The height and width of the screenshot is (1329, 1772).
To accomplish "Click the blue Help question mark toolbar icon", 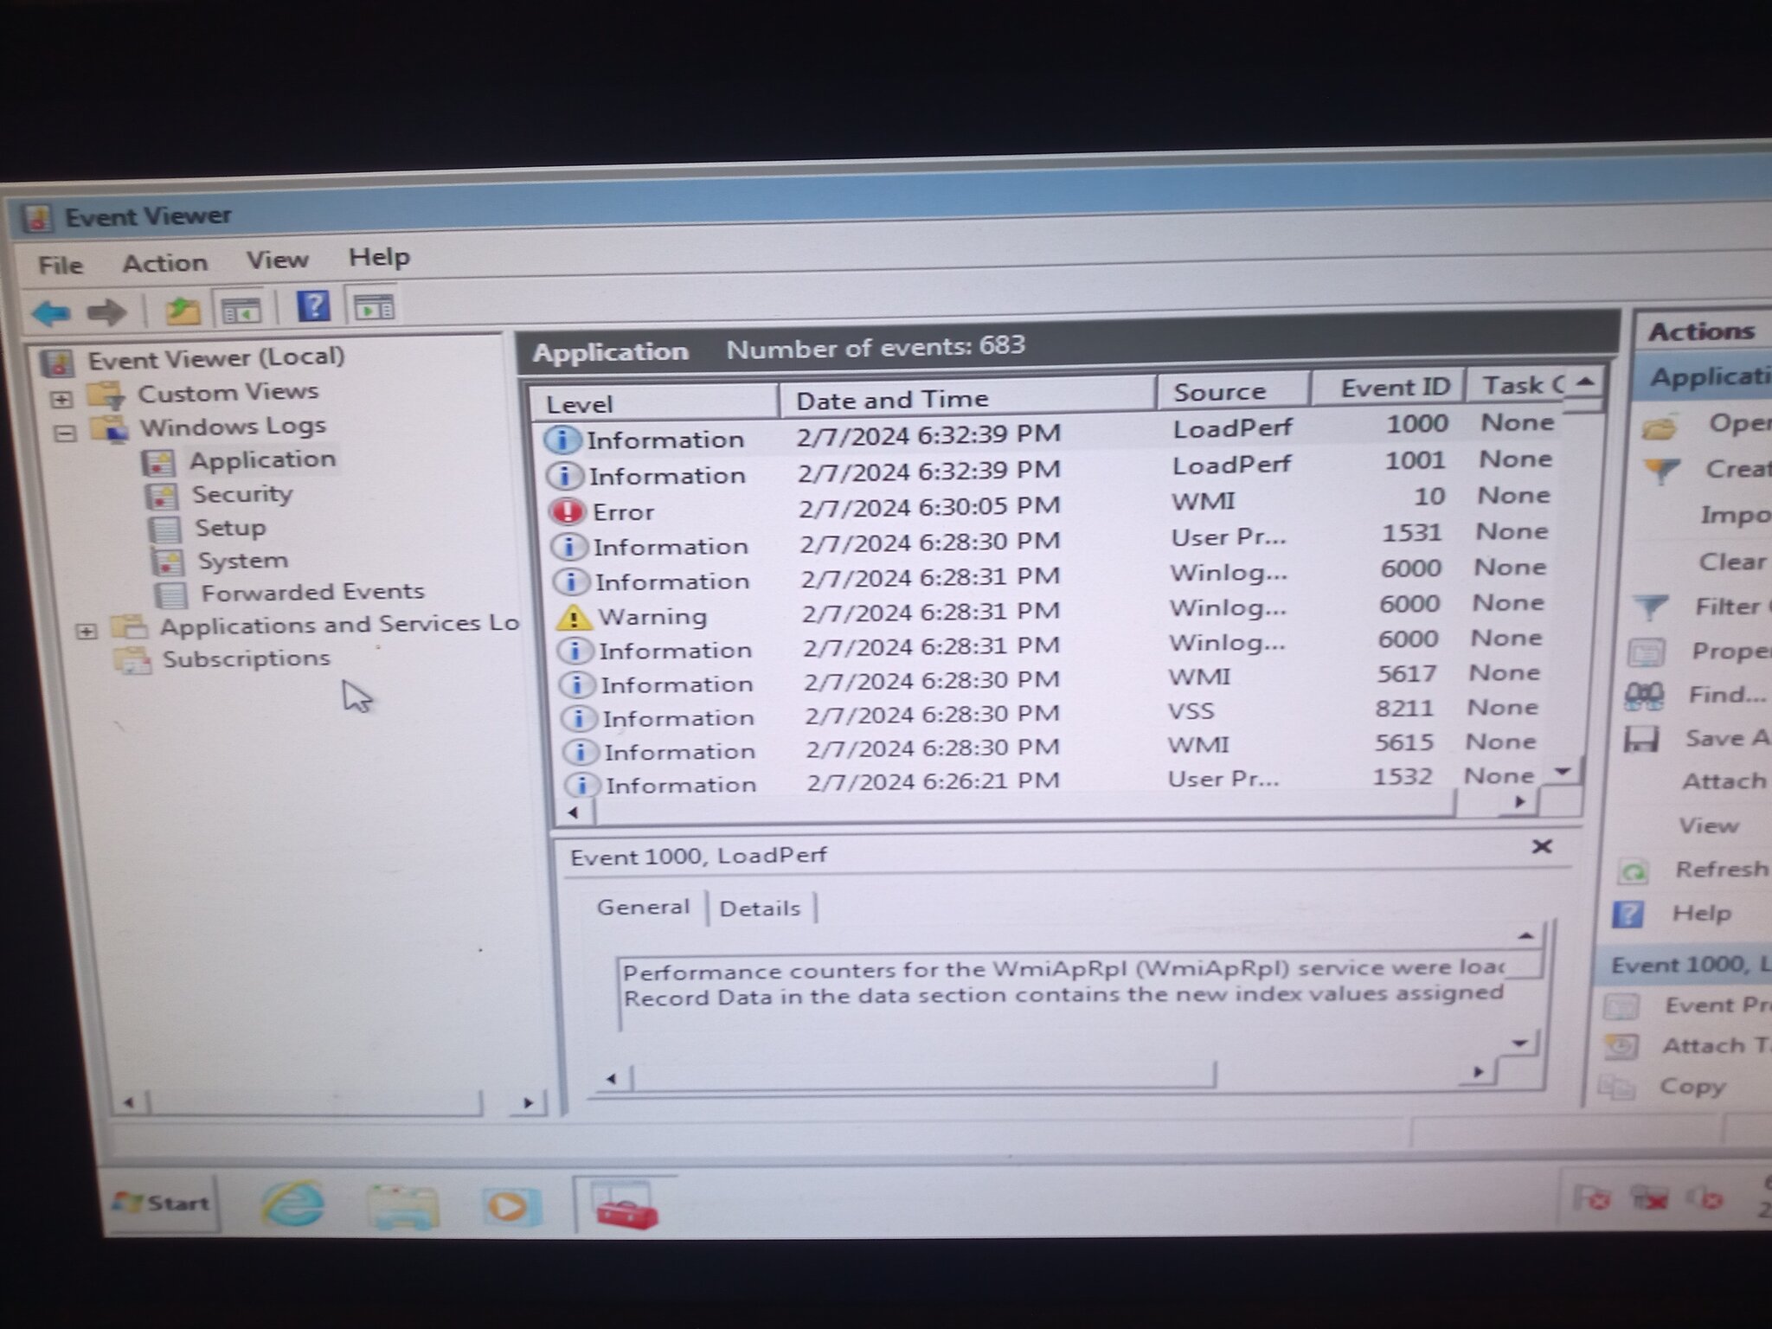I will click(312, 306).
